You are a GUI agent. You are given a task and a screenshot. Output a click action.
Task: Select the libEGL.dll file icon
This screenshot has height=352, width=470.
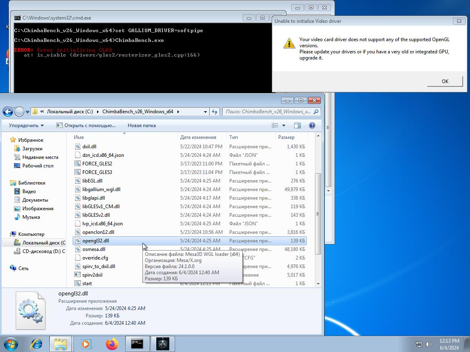(78, 181)
